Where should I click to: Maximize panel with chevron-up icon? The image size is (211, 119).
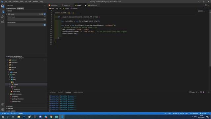(206, 92)
